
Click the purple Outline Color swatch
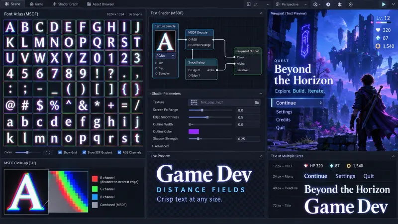coord(194,131)
